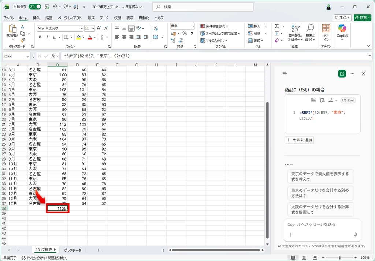Click the microphone icon in Copilot box
Image resolution: width=375 pixels, height=261 pixels.
coord(356,235)
